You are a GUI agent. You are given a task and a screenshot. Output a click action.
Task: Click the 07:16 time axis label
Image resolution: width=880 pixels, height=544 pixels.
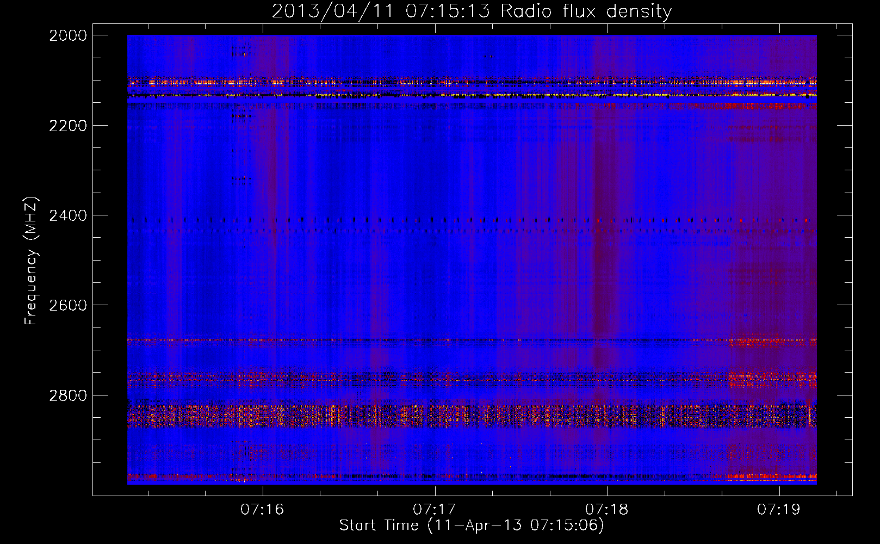tap(263, 509)
